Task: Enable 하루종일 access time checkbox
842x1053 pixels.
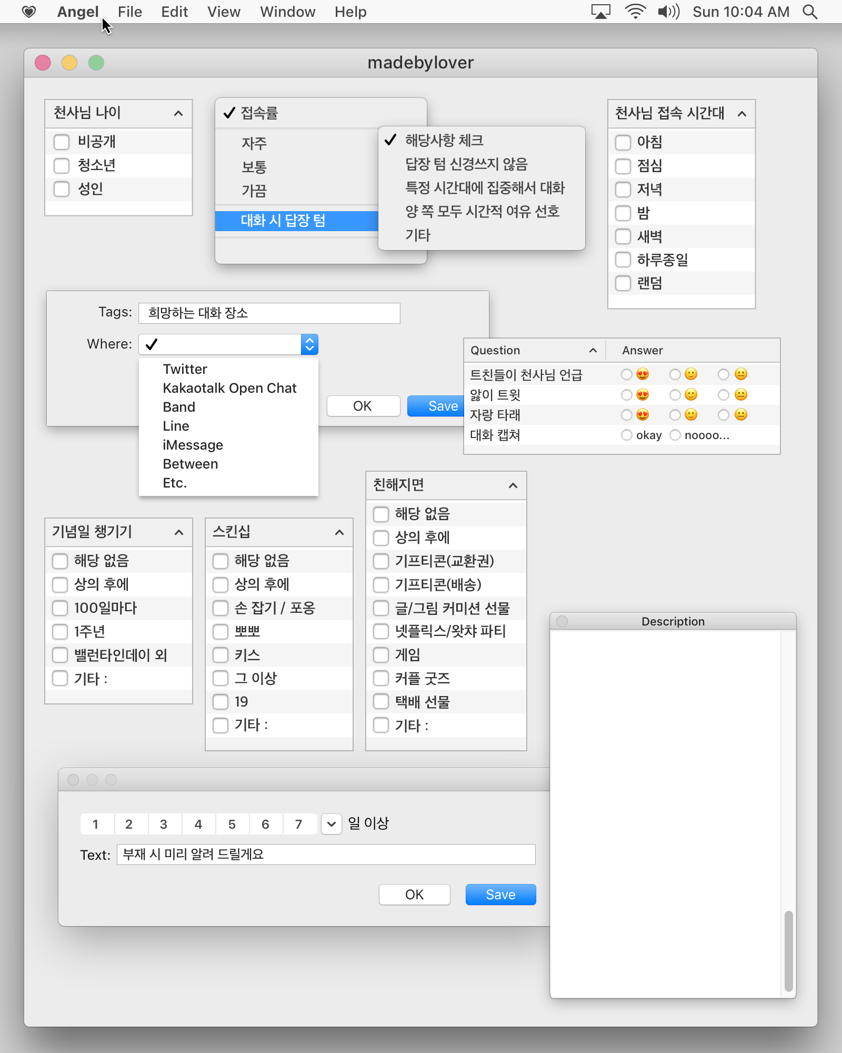Action: tap(623, 260)
